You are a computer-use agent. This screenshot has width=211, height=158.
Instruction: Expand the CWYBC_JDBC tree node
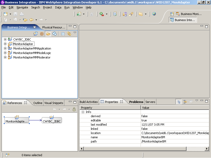pyautogui.click(x=5, y=39)
